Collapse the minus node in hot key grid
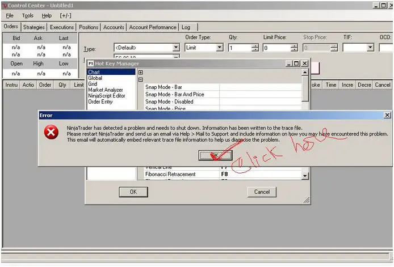Viewport: 394px width, 267px height. [x=141, y=79]
